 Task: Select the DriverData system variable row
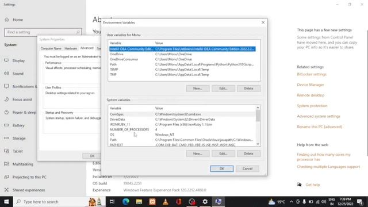[x=182, y=120]
